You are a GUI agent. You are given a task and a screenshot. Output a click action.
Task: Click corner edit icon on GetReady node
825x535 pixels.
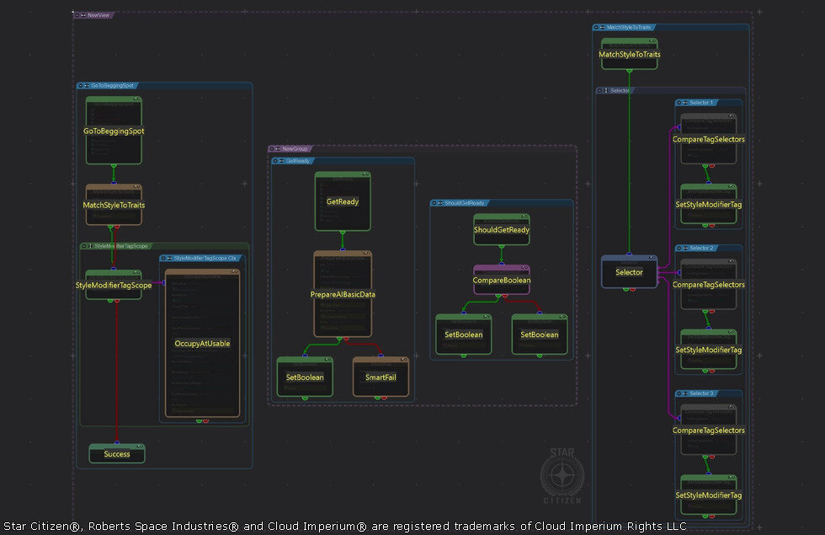(x=365, y=174)
